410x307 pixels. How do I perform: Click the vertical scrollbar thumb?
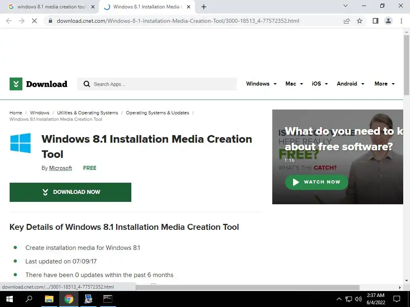tap(406, 65)
